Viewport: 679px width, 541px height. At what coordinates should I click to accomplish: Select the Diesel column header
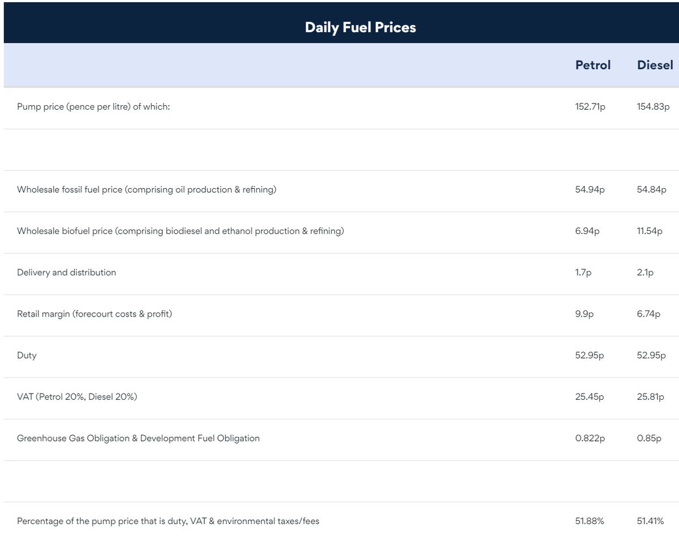point(655,65)
